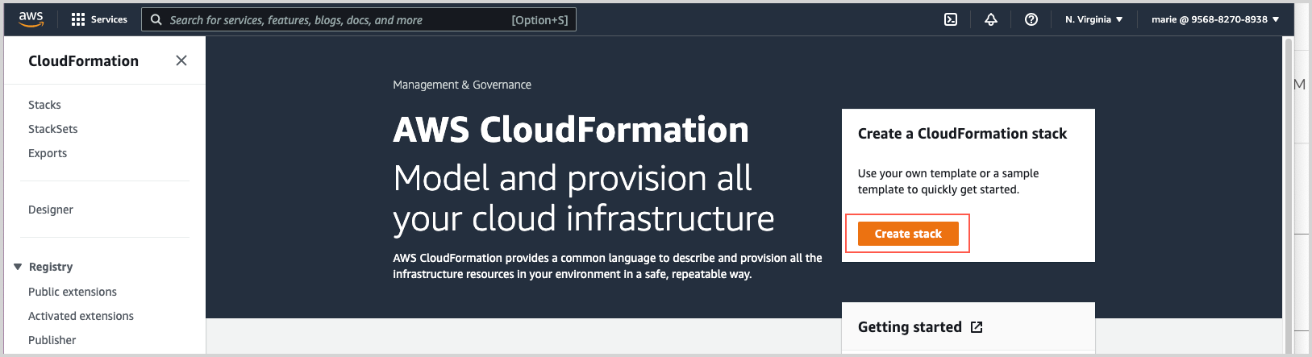Open Public extensions under Registry
The image size is (1312, 357).
[x=73, y=292]
